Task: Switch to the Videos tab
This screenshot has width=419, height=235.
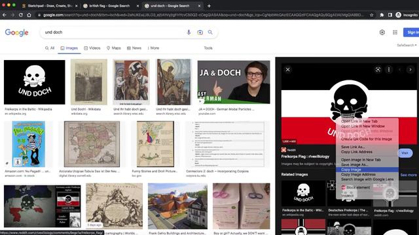Action: 92,48
